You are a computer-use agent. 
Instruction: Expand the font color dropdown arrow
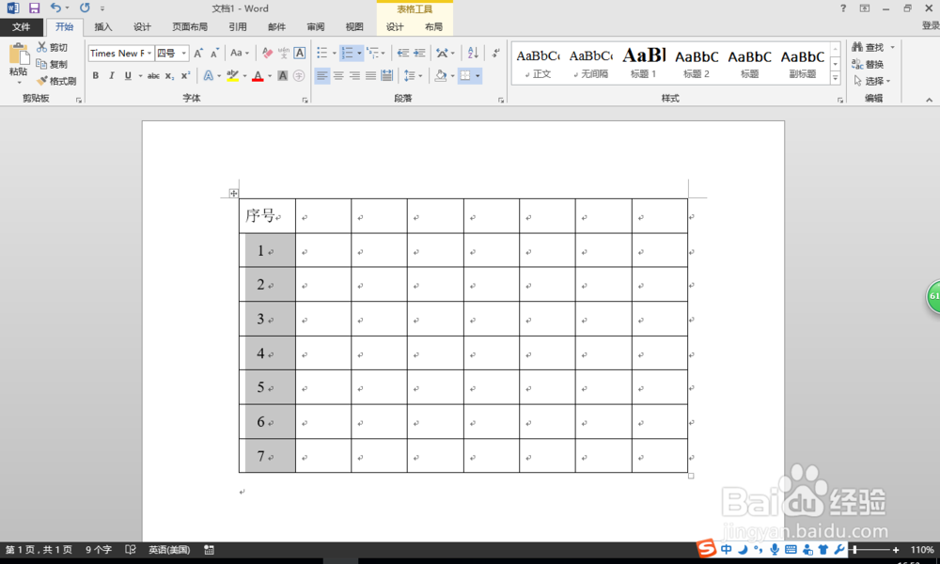(268, 75)
